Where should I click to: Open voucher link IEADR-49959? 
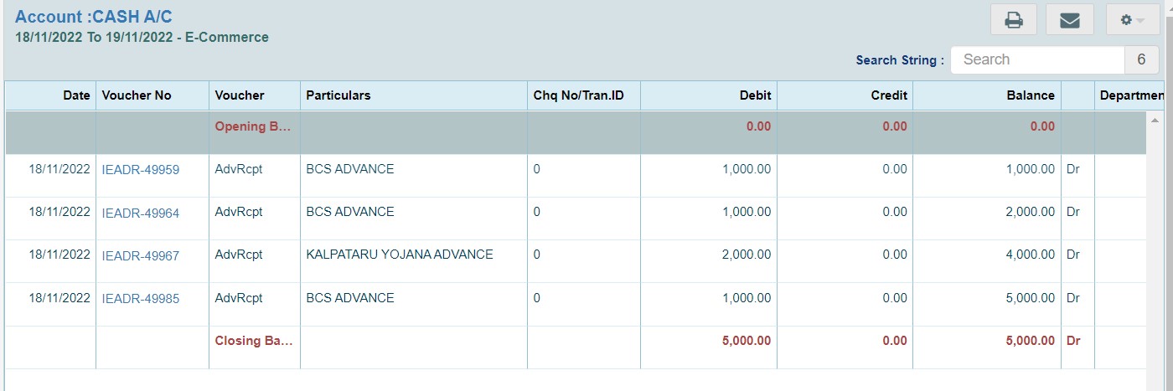pos(141,169)
